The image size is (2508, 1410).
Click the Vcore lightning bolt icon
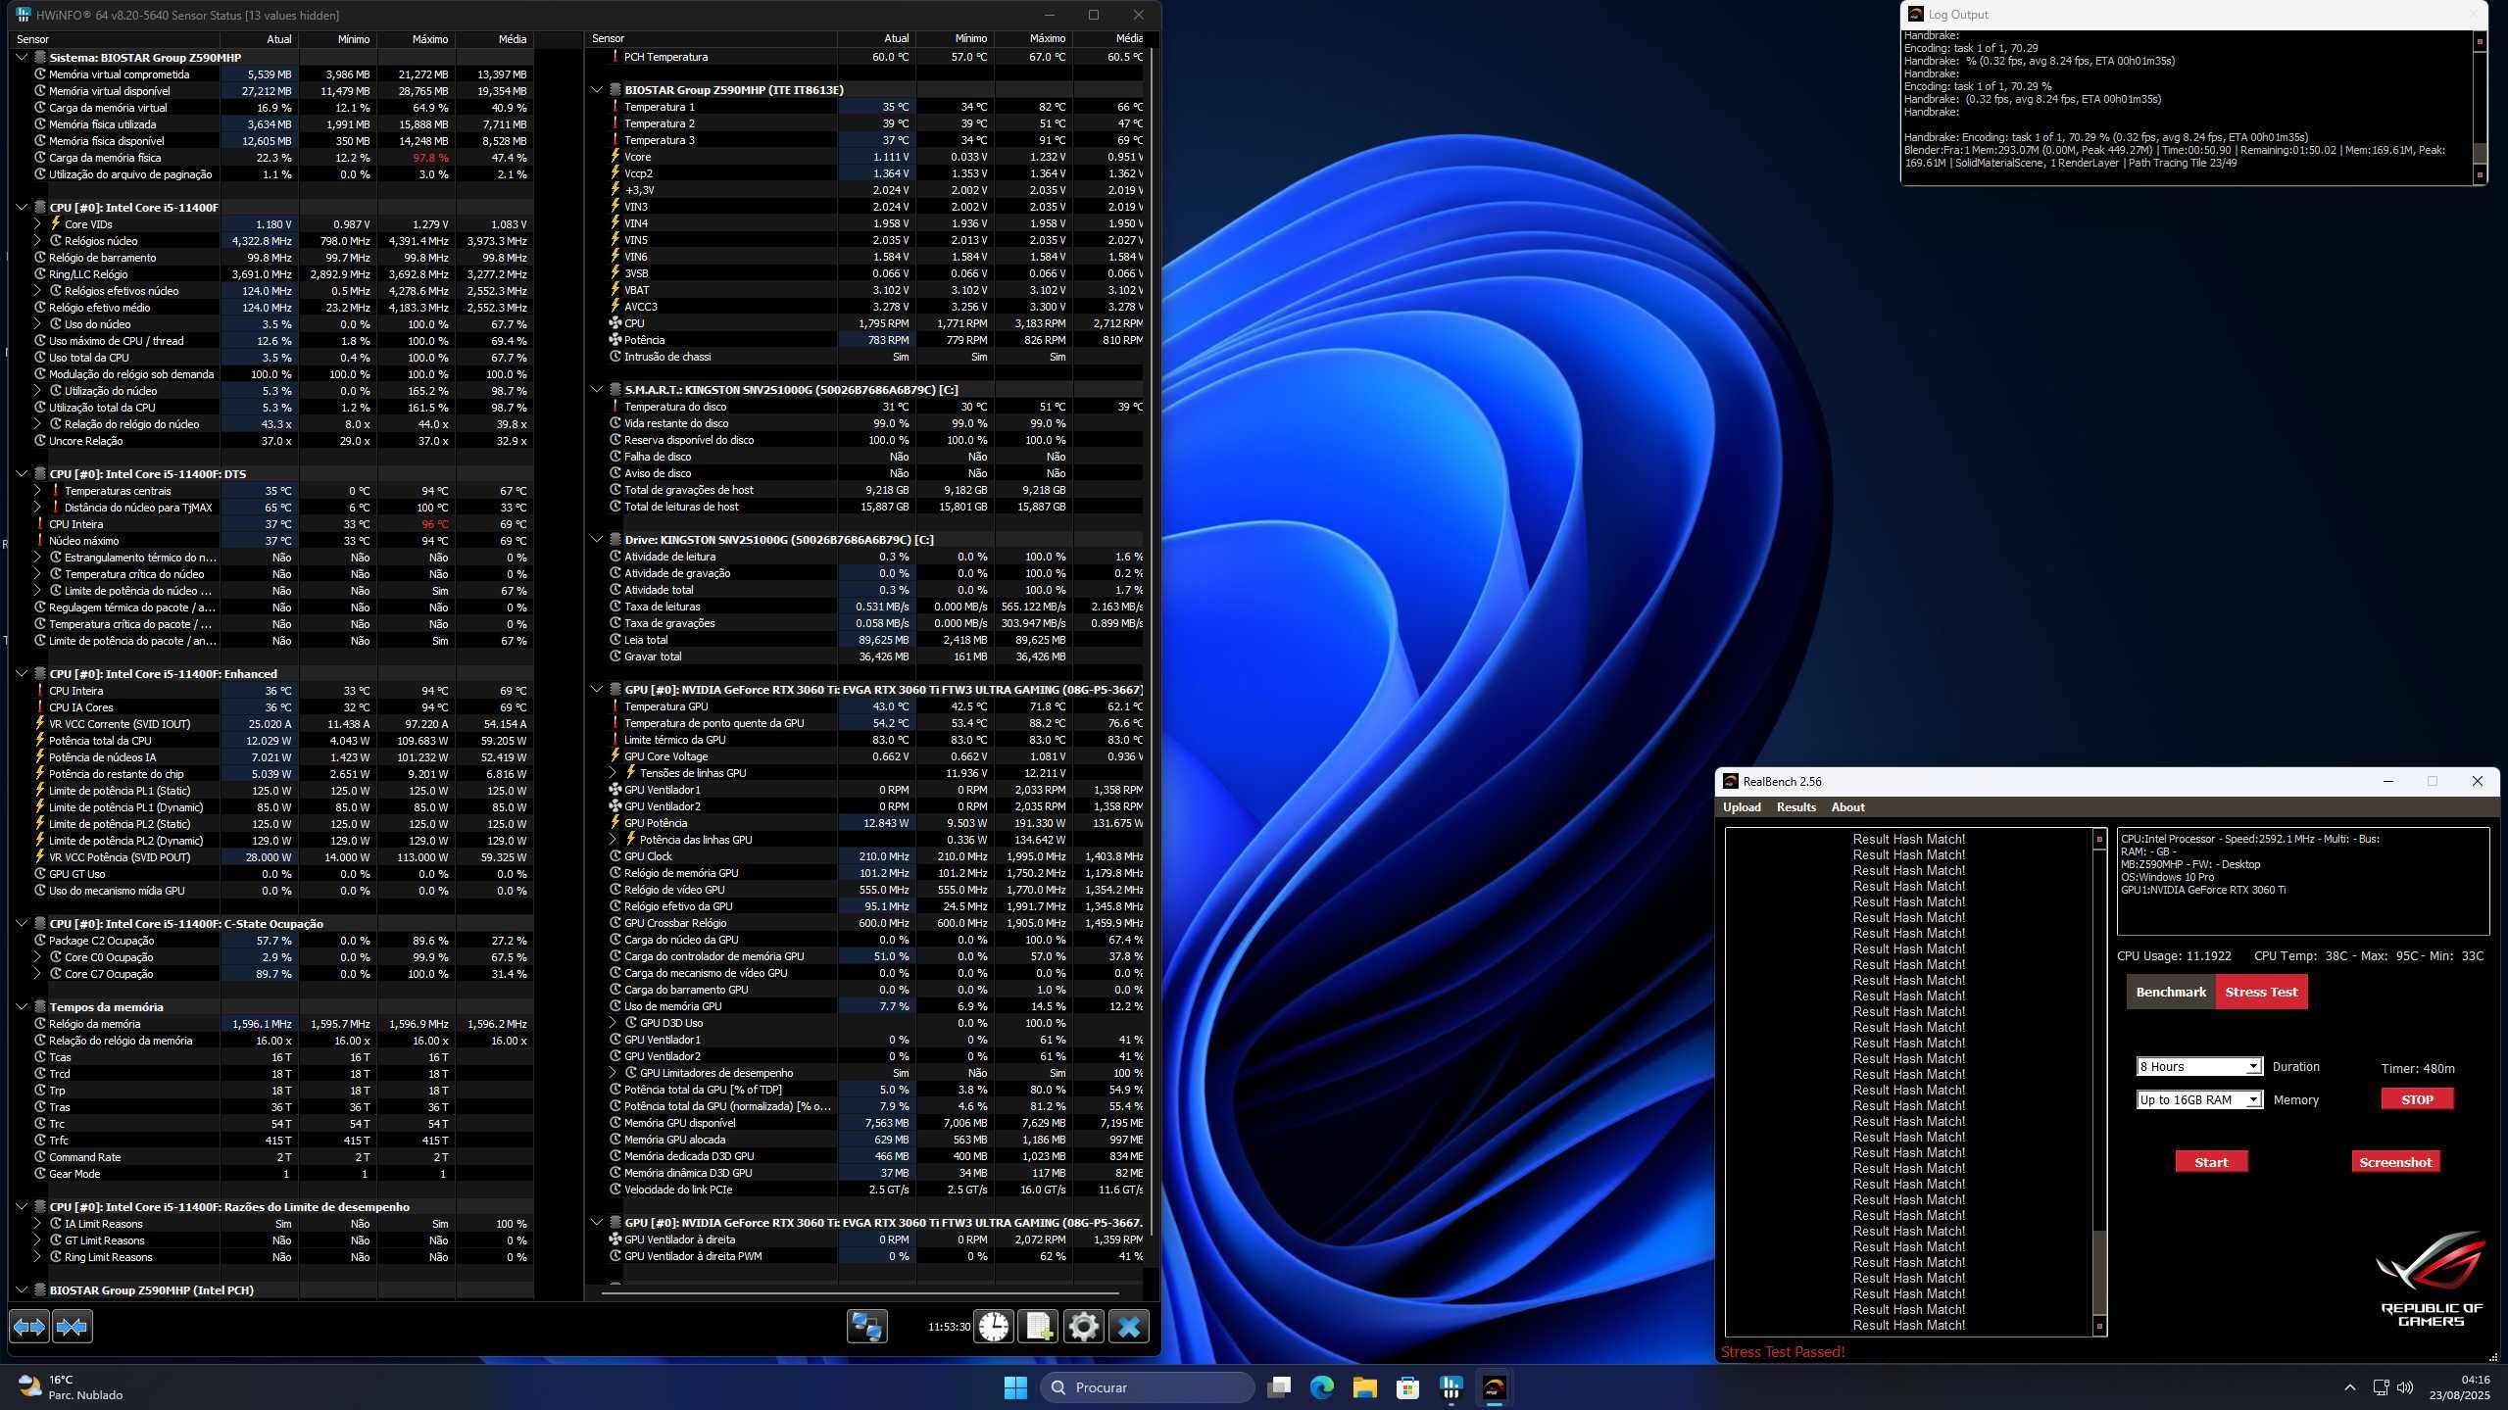coord(615,157)
